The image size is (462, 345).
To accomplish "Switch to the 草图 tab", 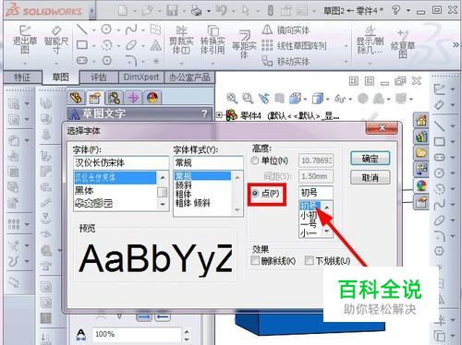I will pyautogui.click(x=60, y=77).
